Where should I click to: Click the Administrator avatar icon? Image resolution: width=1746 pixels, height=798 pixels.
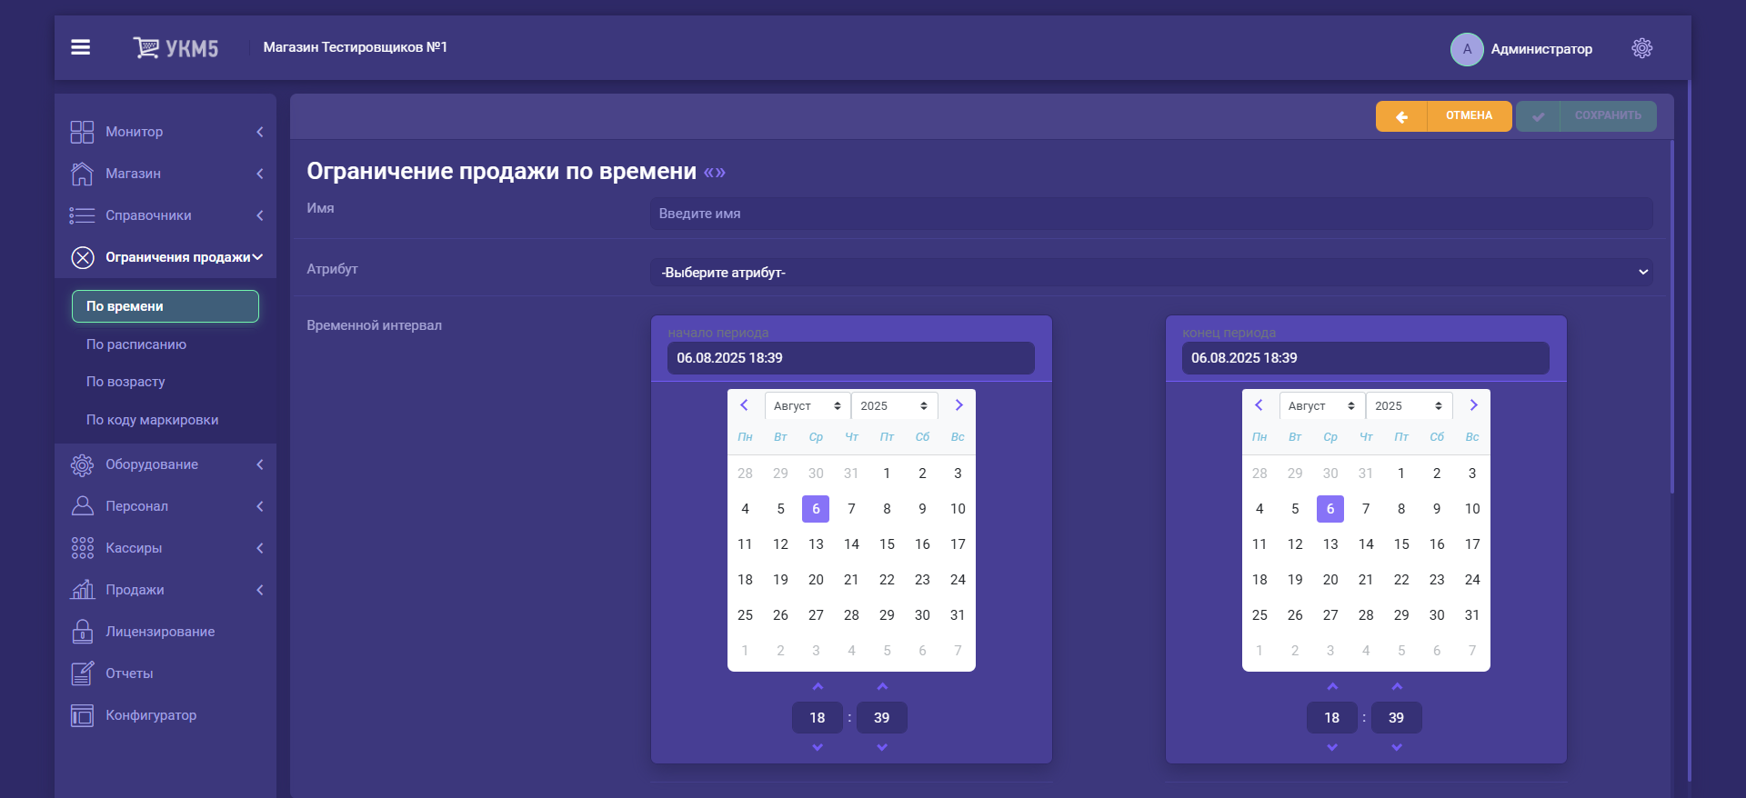[x=1467, y=49]
